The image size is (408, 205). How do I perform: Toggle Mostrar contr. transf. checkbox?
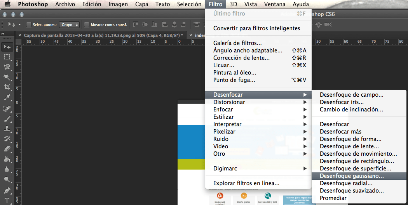pos(87,24)
